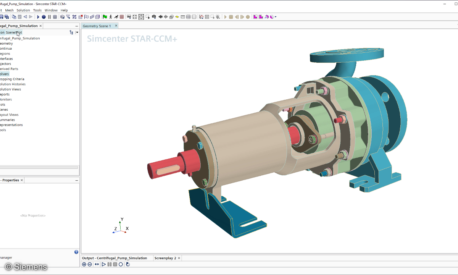Play the screenplay in the Output panel
458x275 pixels.
pyautogui.click(x=104, y=264)
